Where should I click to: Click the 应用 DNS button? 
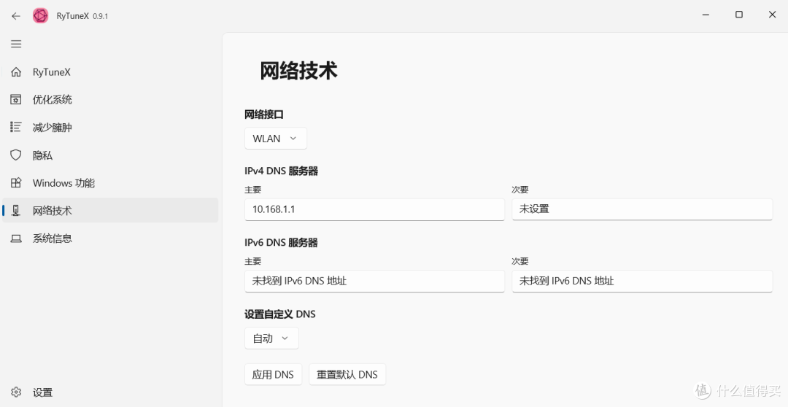click(273, 374)
